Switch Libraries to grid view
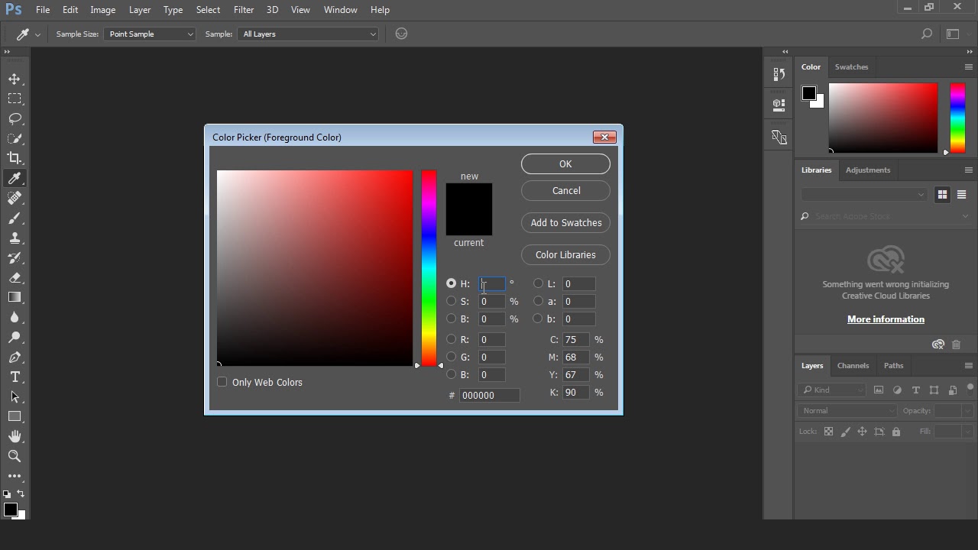 tap(942, 195)
